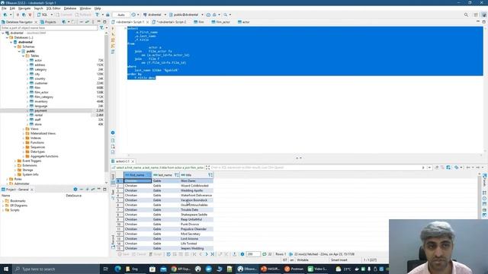Expand the Scripts project folder
The height and width of the screenshot is (274, 488).
[3, 210]
